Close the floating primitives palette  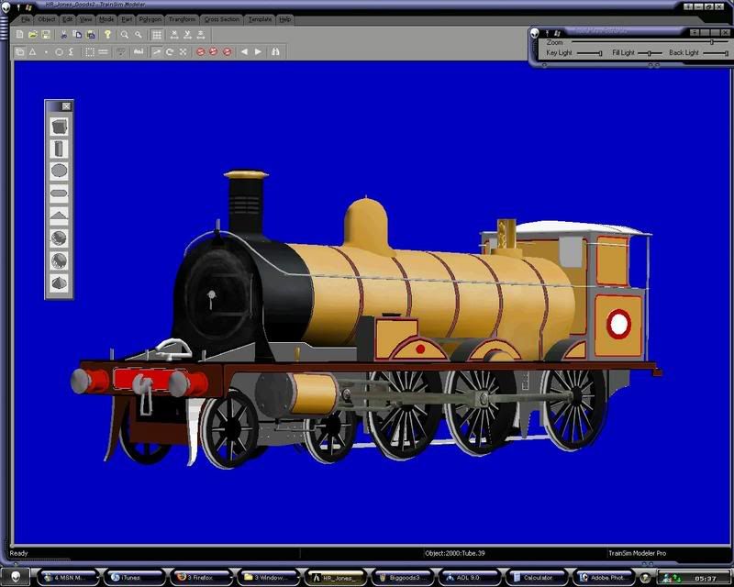pyautogui.click(x=66, y=106)
